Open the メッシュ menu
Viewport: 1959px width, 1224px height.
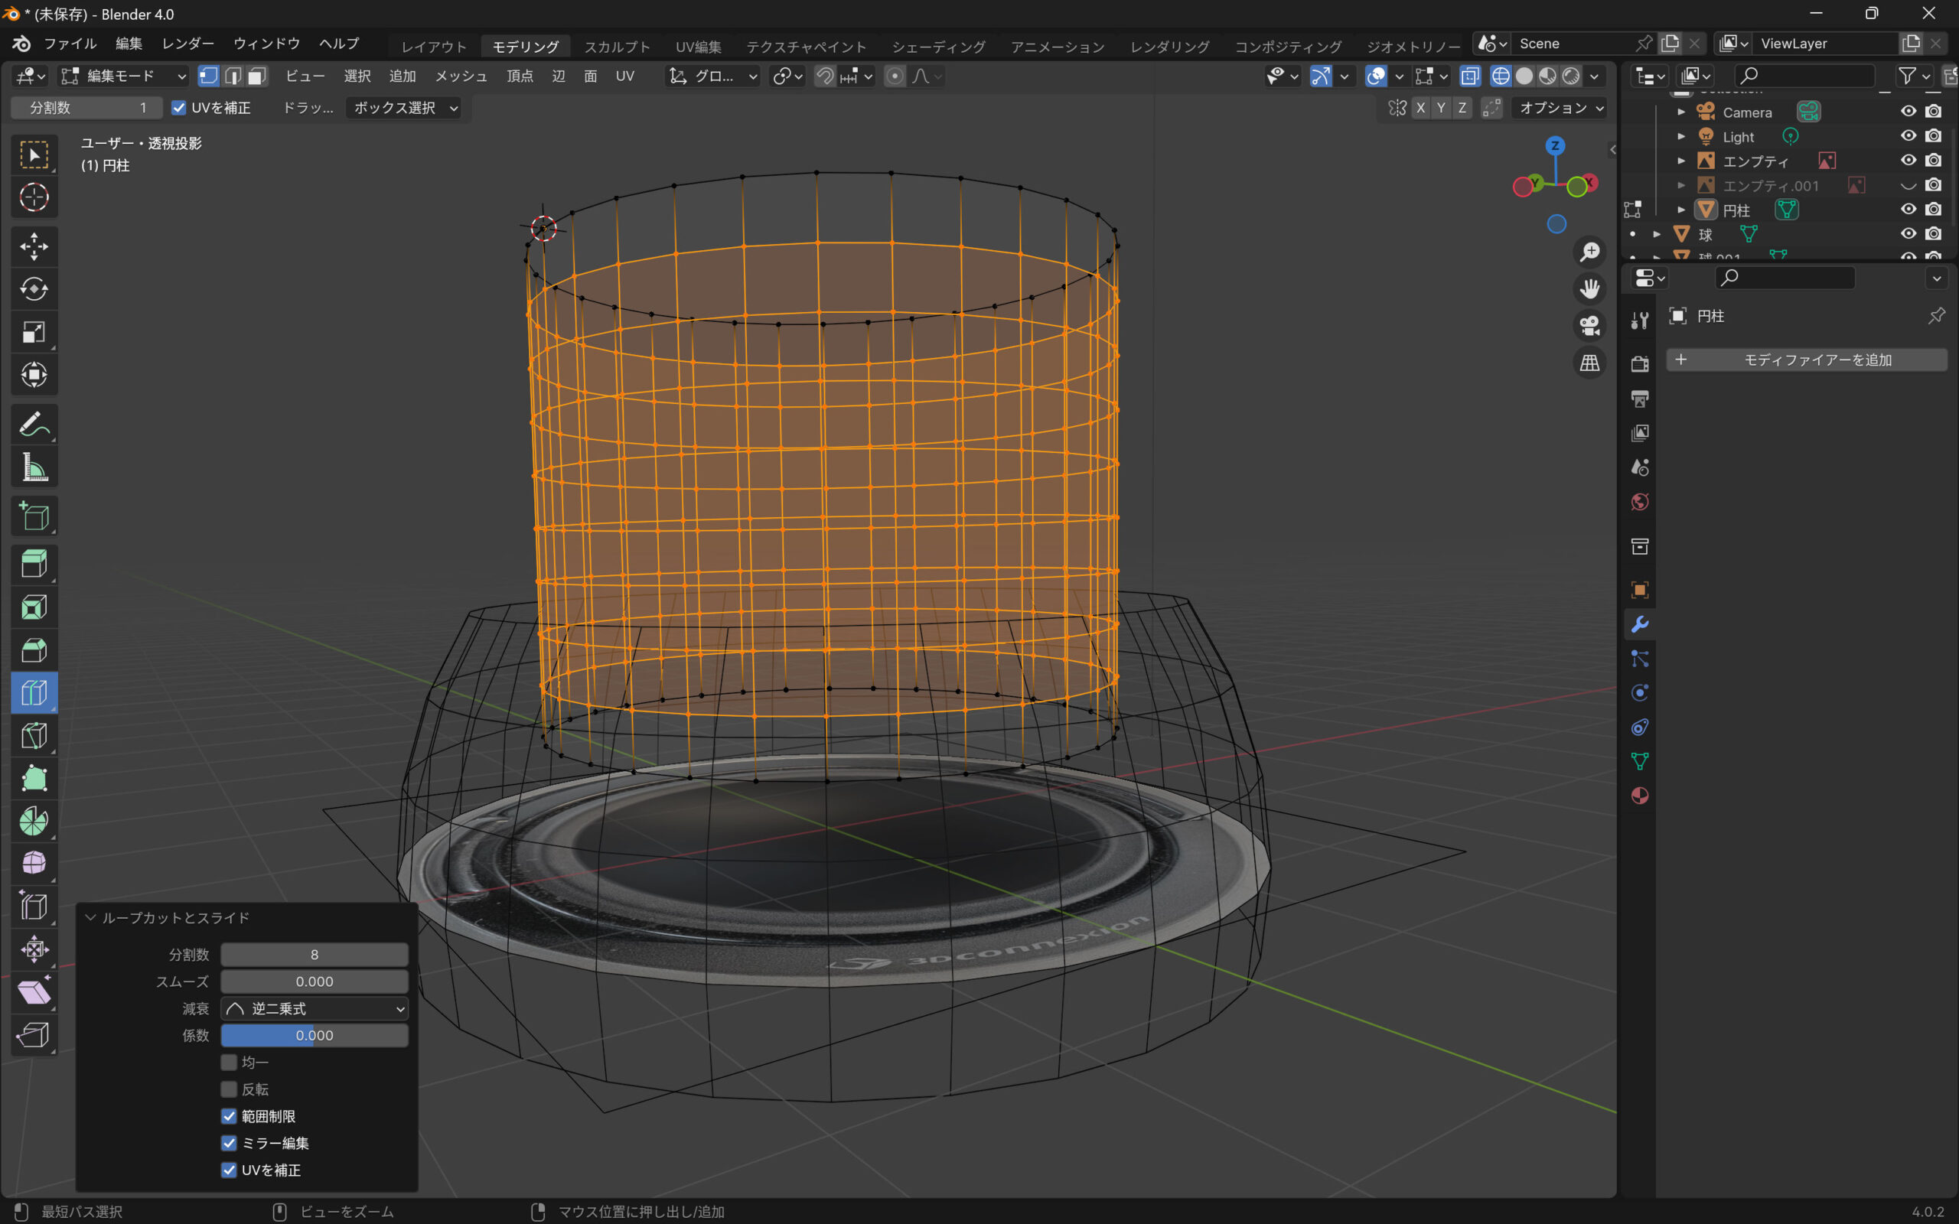click(x=461, y=76)
